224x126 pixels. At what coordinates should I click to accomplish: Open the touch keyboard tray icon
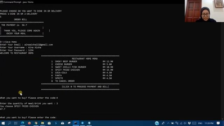click(x=194, y=123)
